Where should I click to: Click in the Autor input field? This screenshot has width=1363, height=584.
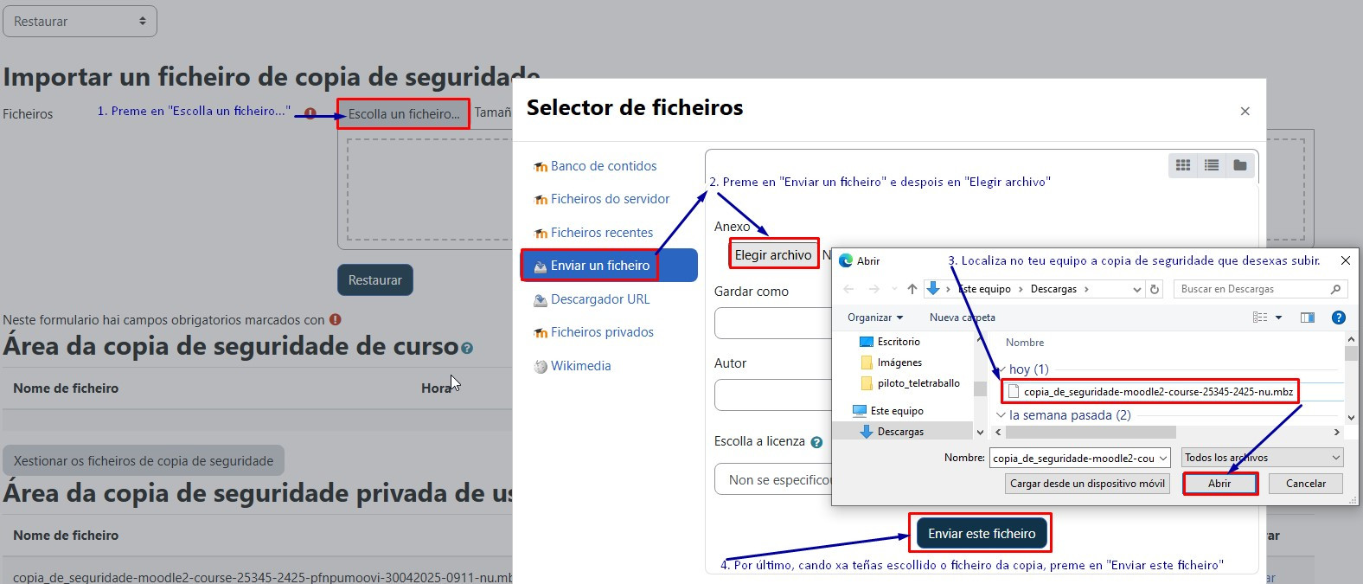(773, 395)
